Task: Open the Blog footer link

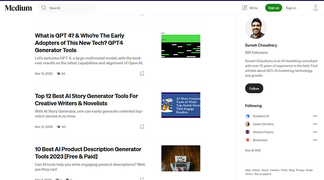Action: coord(292,170)
